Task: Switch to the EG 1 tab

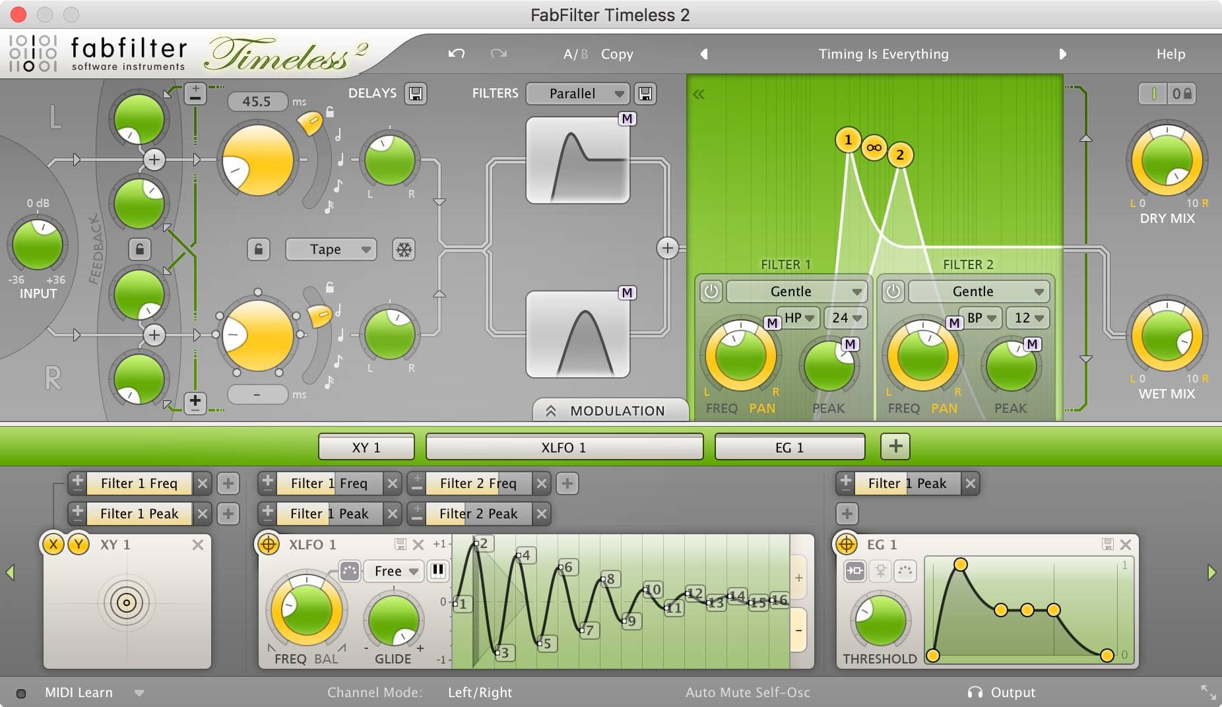Action: [x=790, y=446]
